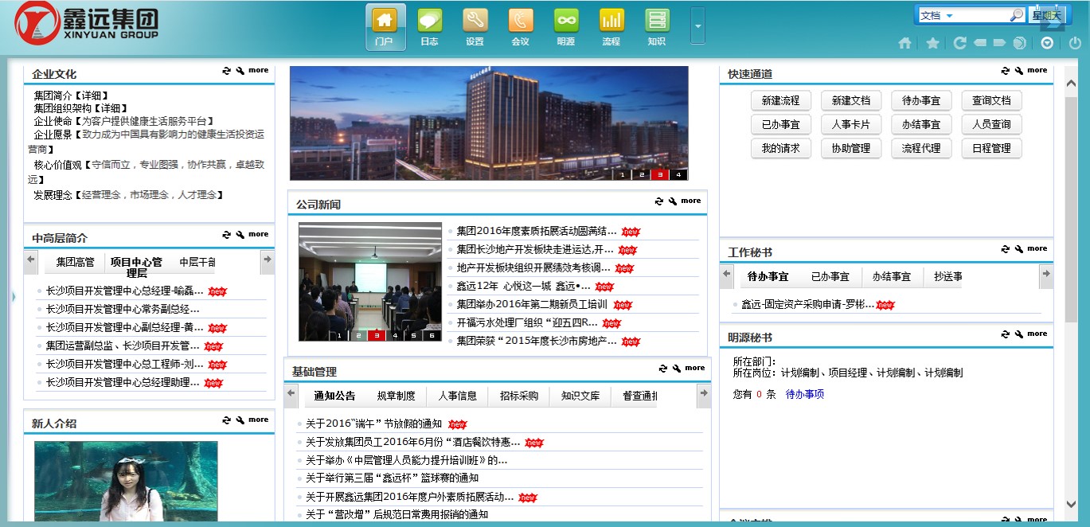This screenshot has height=527, width=1090.
Task: Open the 待办事项 link
Action: pyautogui.click(x=805, y=394)
